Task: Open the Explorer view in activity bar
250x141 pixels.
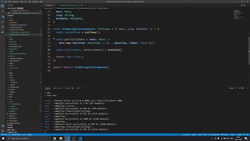Action: pyautogui.click(x=3, y=6)
